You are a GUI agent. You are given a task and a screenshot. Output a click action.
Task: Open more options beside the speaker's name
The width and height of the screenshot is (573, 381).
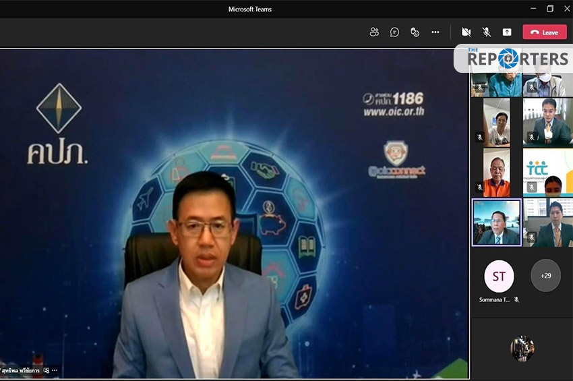55,370
